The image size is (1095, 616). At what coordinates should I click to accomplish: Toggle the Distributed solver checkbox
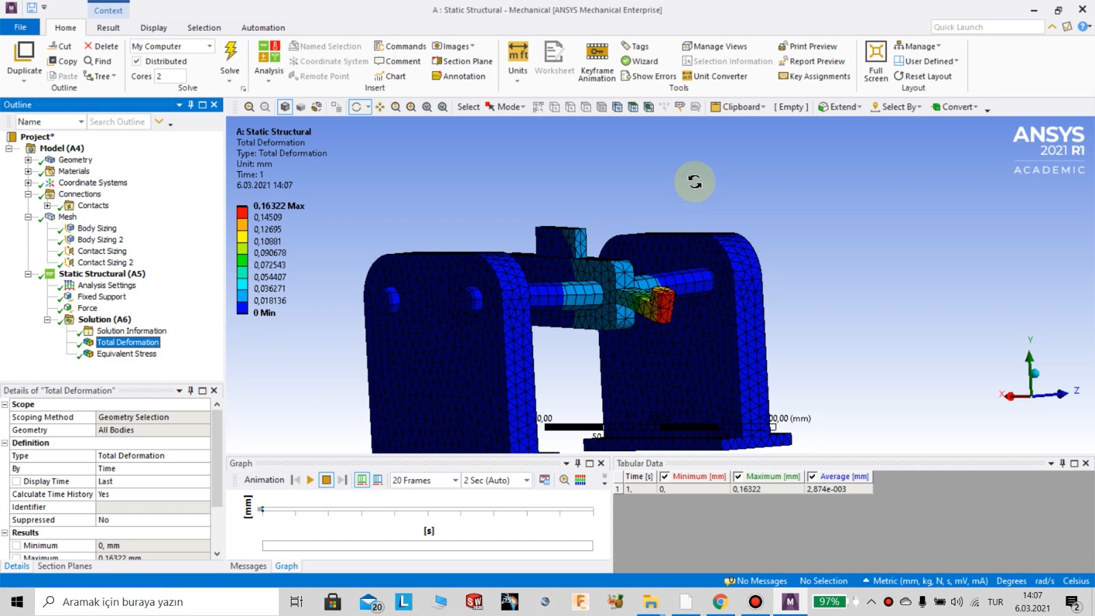(x=137, y=61)
